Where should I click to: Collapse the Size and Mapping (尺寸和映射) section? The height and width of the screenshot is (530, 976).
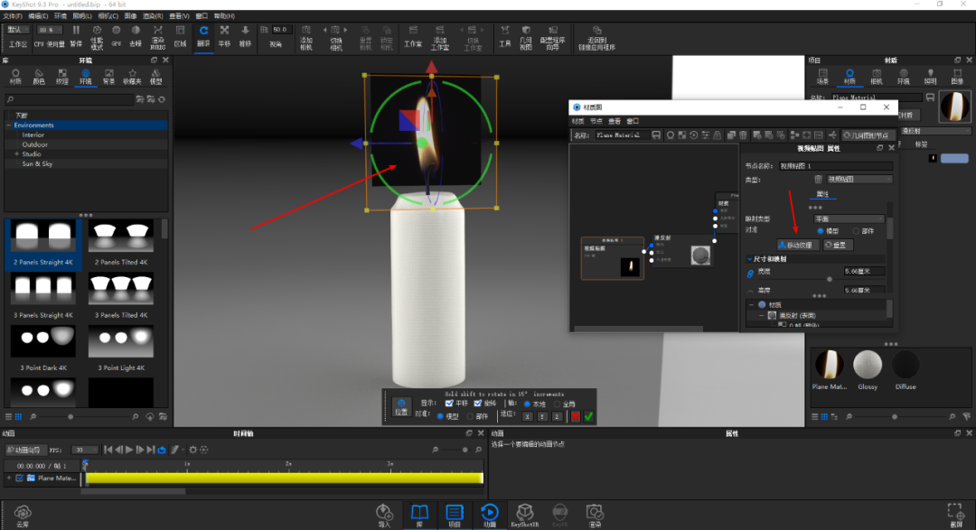[x=749, y=259]
